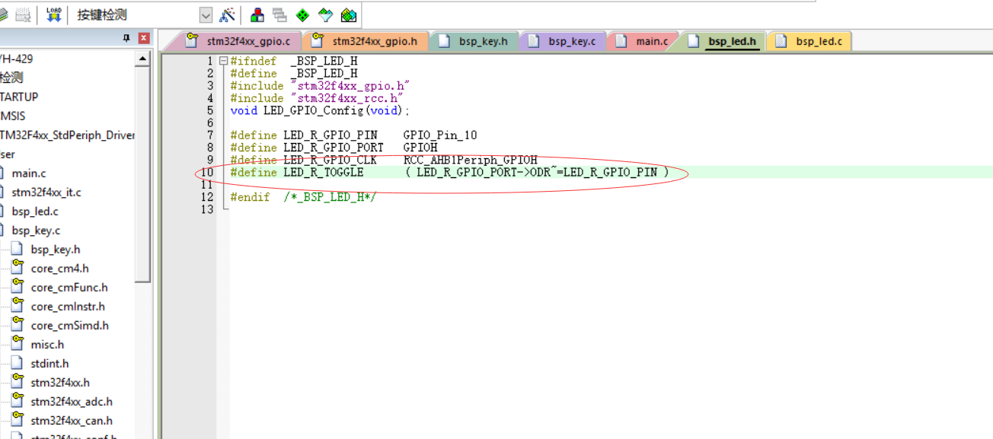Open the main.c editor tab

[x=651, y=41]
